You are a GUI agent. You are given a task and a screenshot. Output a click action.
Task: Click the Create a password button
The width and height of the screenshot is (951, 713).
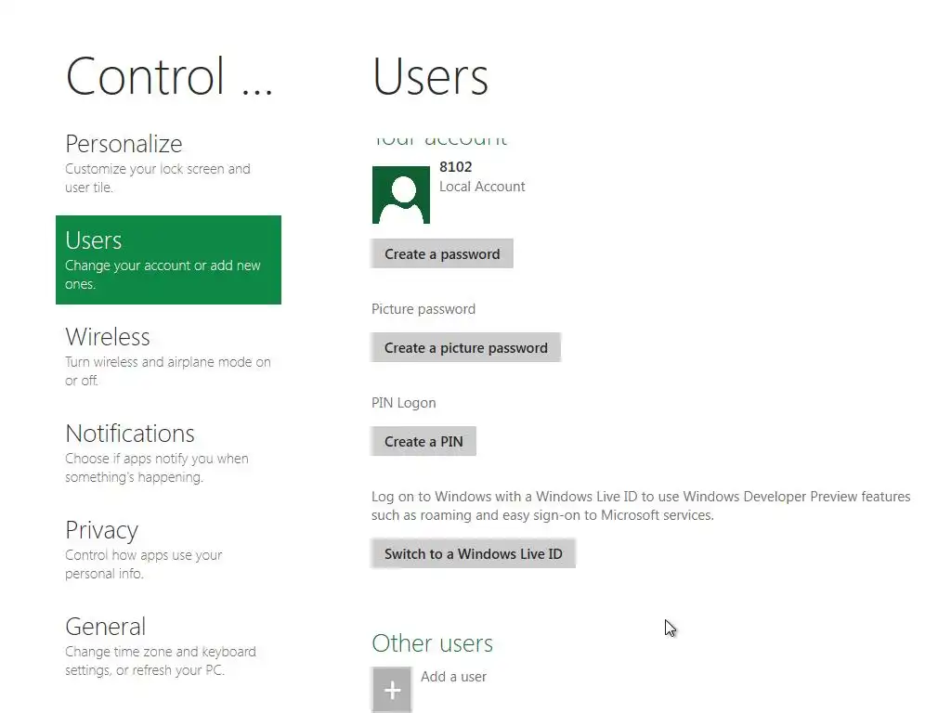coord(442,254)
